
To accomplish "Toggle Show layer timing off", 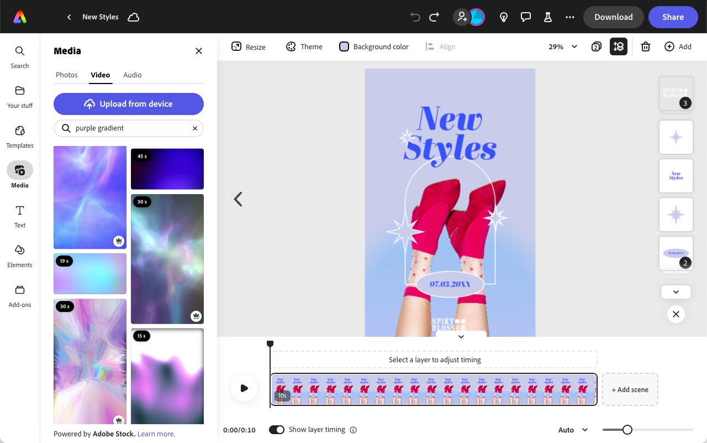I will 277,430.
